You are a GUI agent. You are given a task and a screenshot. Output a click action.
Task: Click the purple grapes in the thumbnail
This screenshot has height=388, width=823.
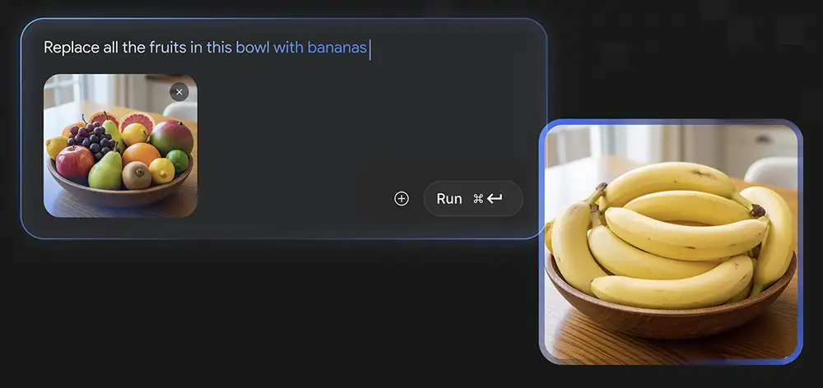(x=92, y=138)
